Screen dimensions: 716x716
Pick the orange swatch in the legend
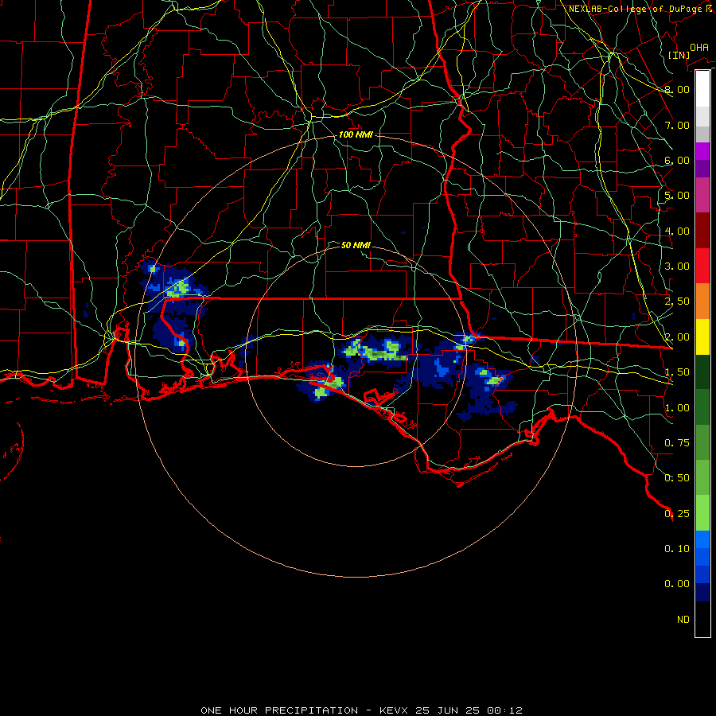(x=702, y=302)
